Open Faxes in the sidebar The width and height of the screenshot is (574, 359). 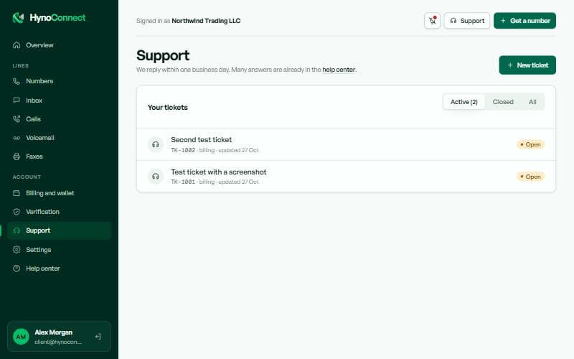point(60,157)
